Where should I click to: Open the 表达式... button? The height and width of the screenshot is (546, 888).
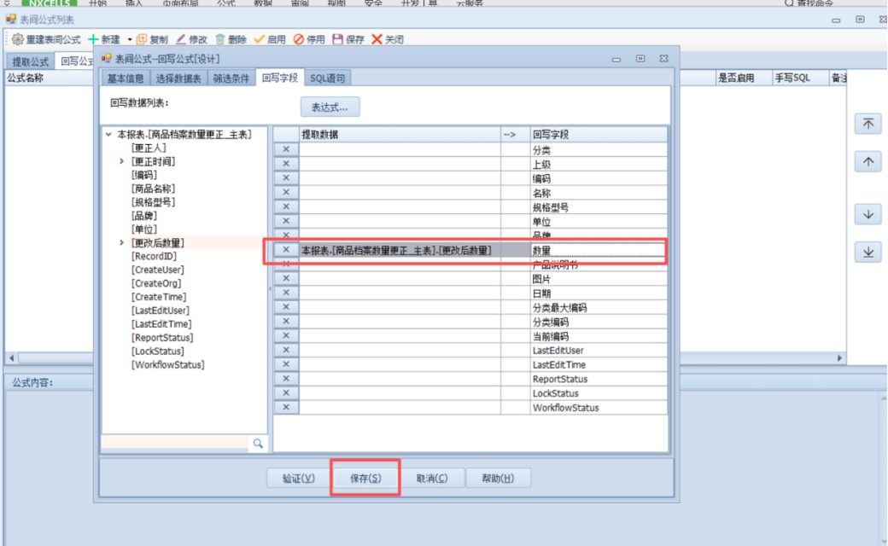[x=330, y=107]
